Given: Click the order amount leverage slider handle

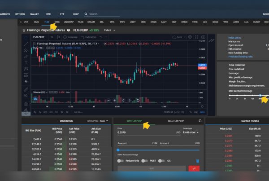Looking at the screenshot, I should pos(118,150).
